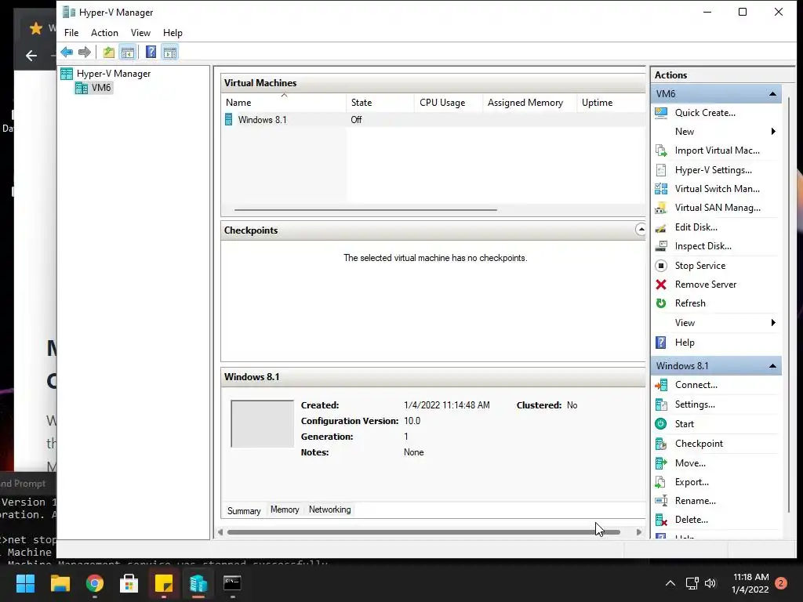Open the Windows 8.1 Settings action icon
Screen dimensions: 803x602
tap(661, 404)
